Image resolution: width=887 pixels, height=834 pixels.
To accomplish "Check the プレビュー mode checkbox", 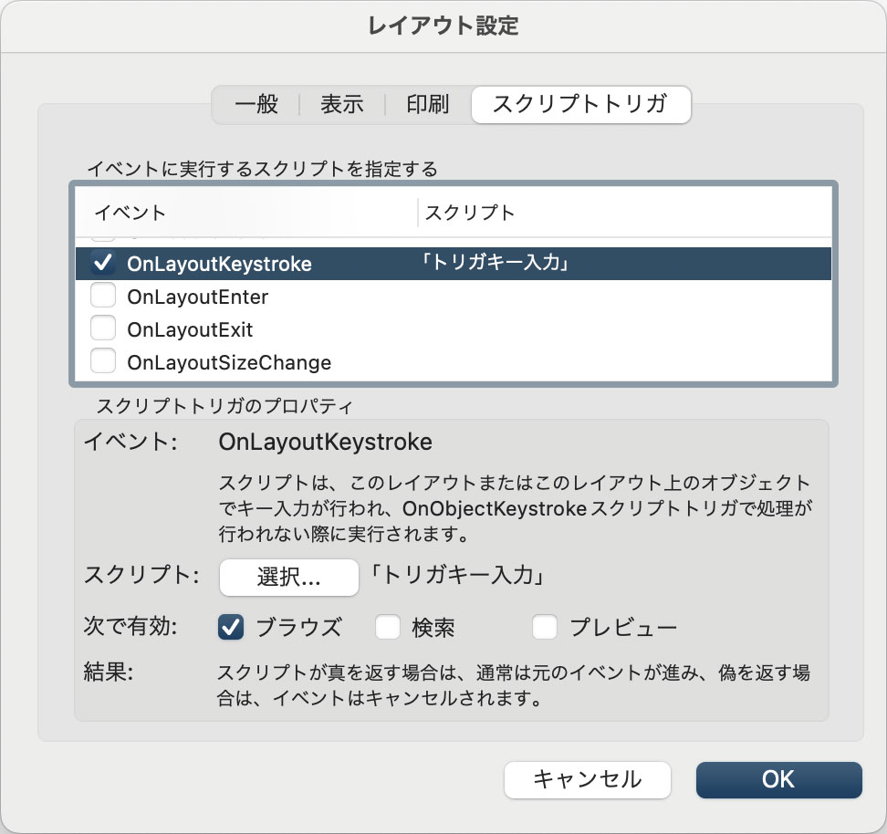I will pyautogui.click(x=545, y=627).
